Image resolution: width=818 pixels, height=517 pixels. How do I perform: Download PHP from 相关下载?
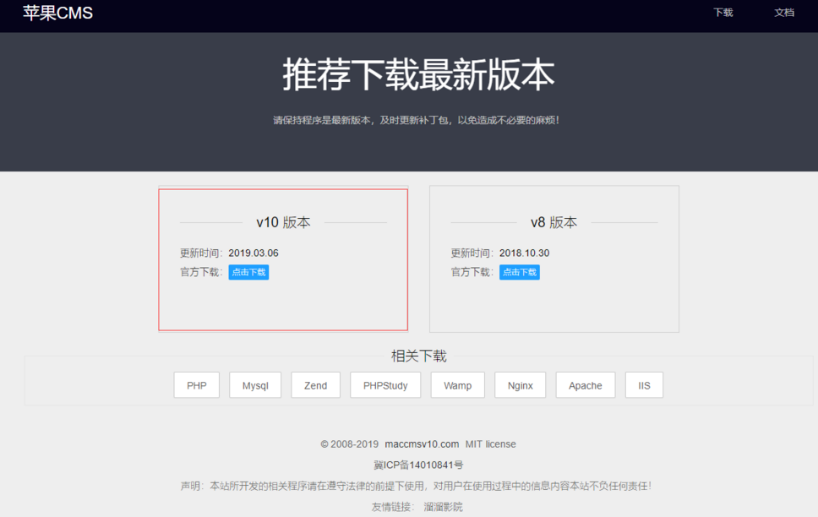(x=196, y=384)
